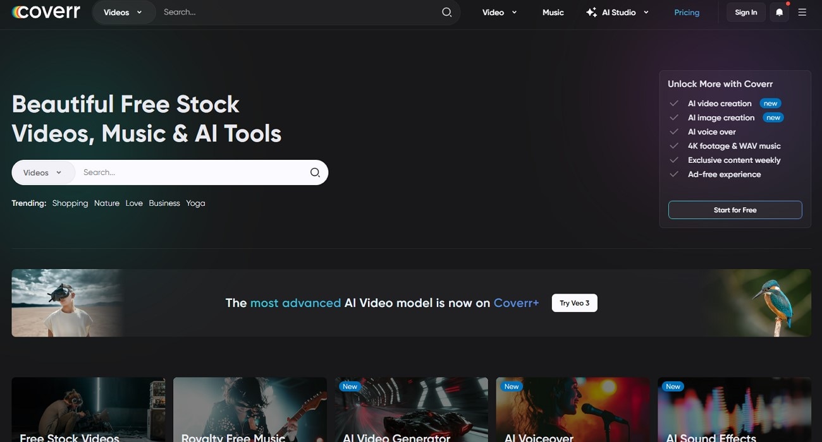Click the Sign In button
This screenshot has height=442, width=822.
(x=746, y=12)
